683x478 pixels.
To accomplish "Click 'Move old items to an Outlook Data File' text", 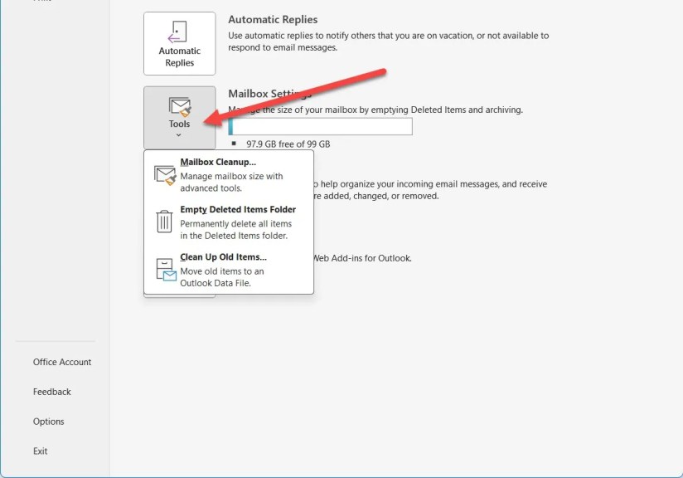I will (221, 277).
